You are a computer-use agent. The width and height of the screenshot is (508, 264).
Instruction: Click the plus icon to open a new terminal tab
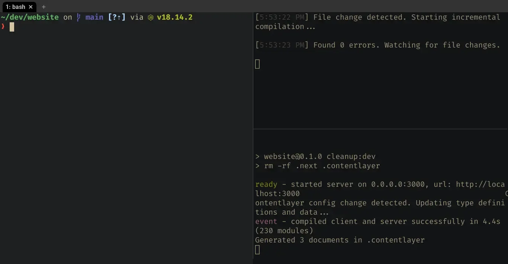pos(44,7)
